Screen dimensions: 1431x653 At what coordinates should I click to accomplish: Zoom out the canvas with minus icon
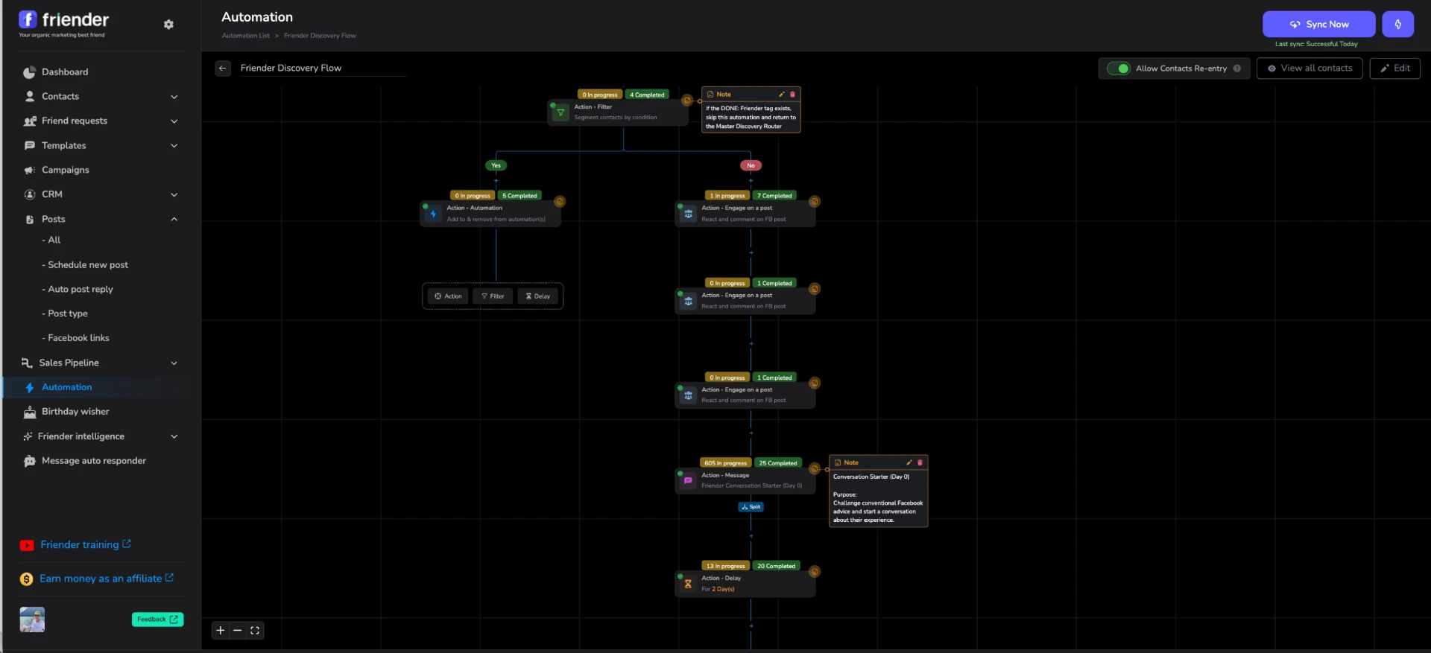(238, 631)
